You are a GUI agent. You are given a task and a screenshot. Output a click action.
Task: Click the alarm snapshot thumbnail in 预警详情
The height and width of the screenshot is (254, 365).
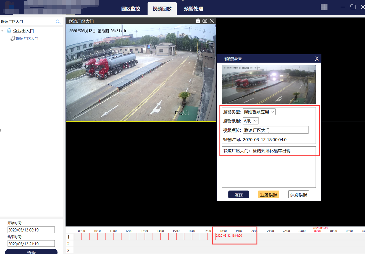(269, 85)
